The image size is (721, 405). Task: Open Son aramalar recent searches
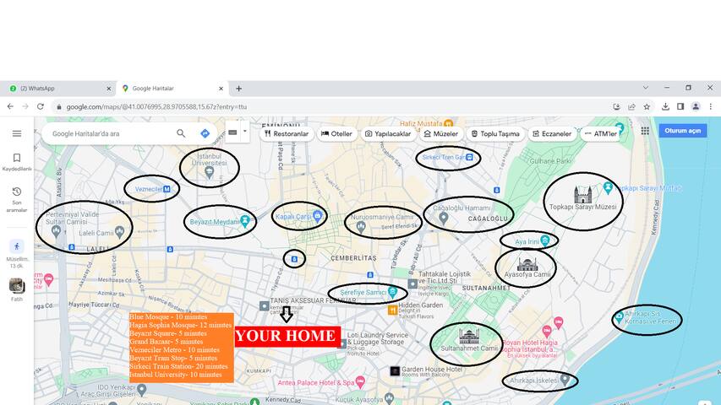click(x=17, y=197)
